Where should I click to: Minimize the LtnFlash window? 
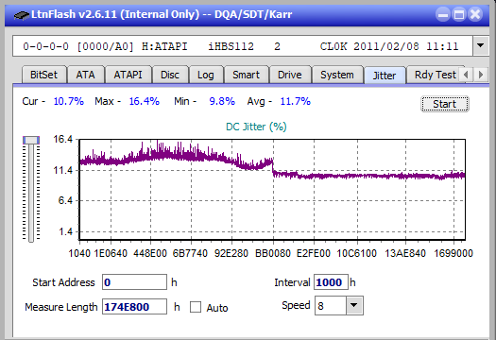point(443,14)
